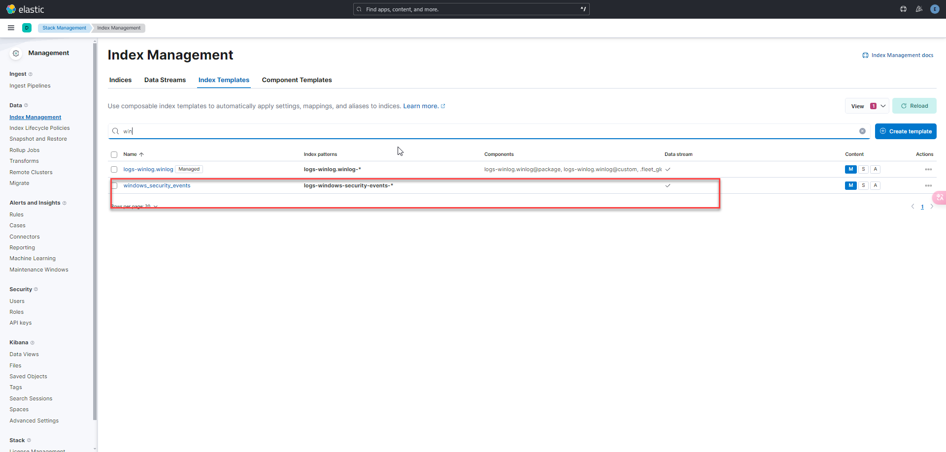Open the info tooltip beside Stack
This screenshot has height=452, width=946.
[x=29, y=440]
